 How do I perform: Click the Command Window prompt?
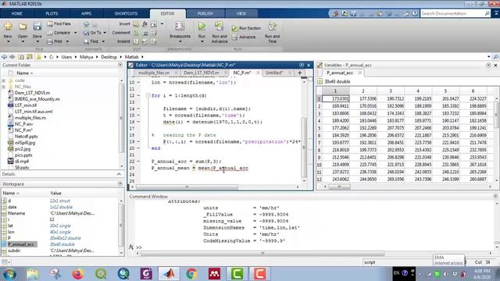[x=139, y=247]
